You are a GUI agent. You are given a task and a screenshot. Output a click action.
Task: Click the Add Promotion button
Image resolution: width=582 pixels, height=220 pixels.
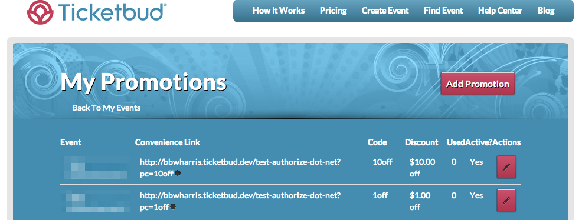coord(478,84)
